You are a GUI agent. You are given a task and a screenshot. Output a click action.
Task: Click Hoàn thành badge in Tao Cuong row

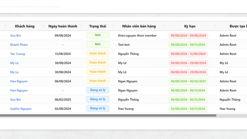[98, 53]
